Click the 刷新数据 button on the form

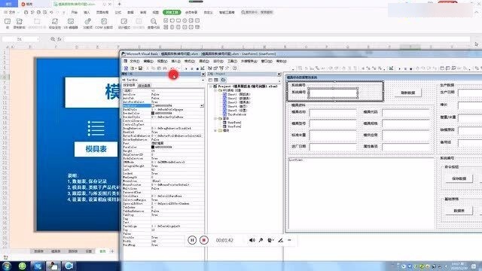coord(408,93)
